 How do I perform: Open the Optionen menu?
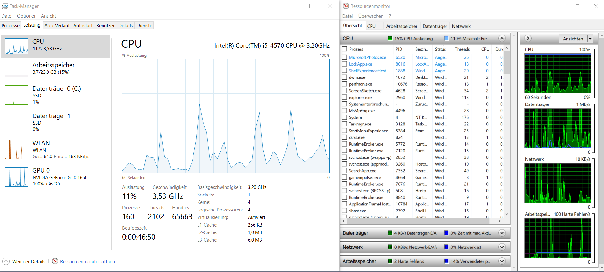(x=27, y=16)
